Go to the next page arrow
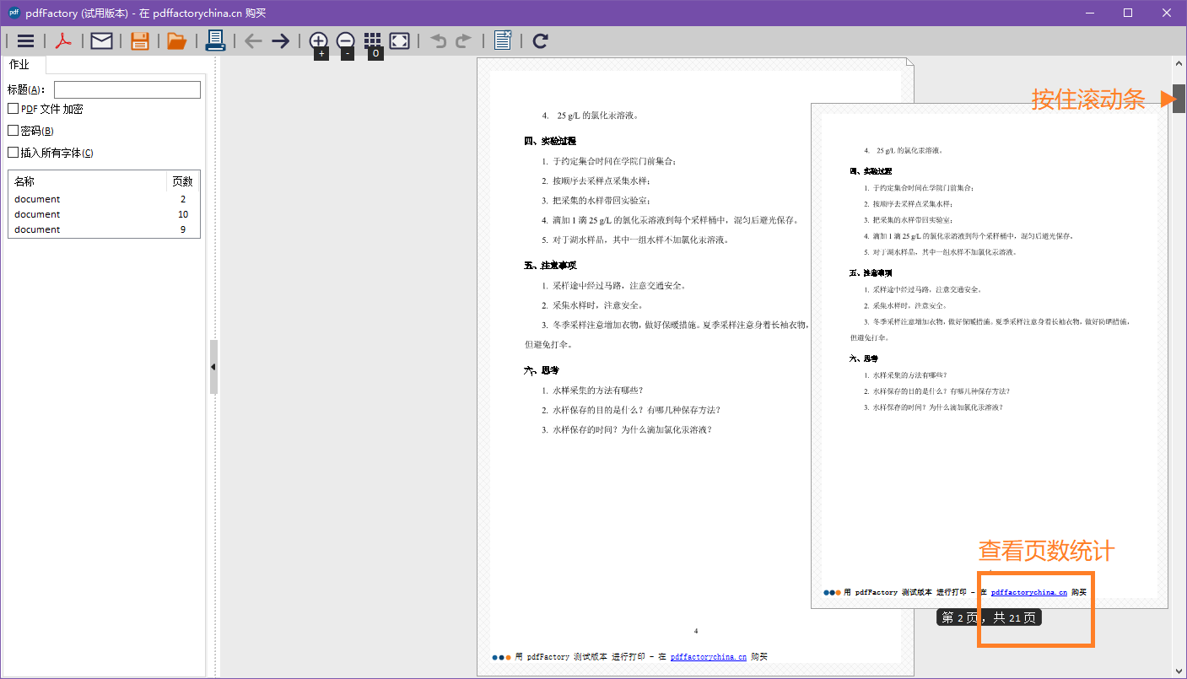Image resolution: width=1187 pixels, height=679 pixels. 280,40
